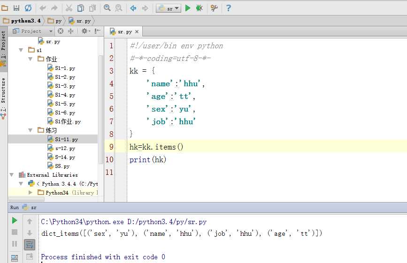Click Collapse All icon in Project panel
407x263 pixels.
[70, 31]
